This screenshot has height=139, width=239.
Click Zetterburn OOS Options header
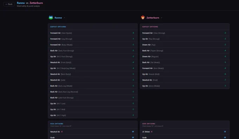[149, 124]
